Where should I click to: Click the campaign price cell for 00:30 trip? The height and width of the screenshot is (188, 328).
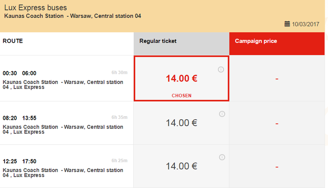click(x=276, y=79)
